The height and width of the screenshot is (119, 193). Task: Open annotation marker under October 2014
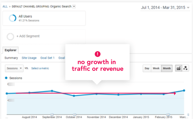tap(75, 115)
